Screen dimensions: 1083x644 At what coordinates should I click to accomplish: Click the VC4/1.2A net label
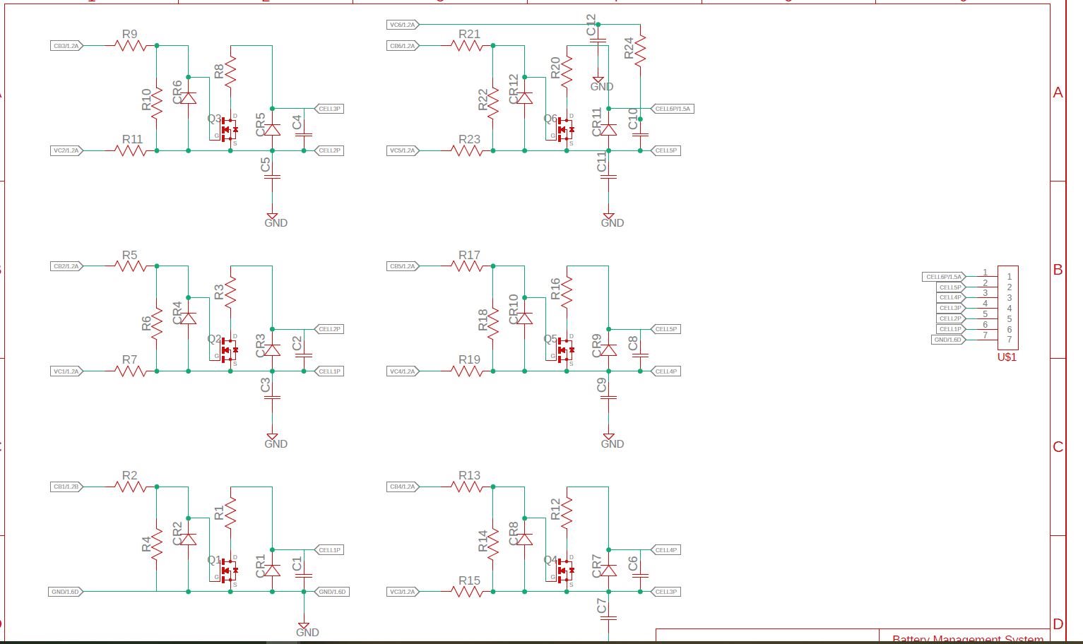(x=403, y=371)
